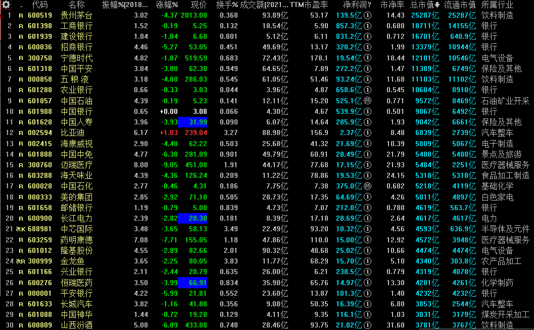This screenshot has height=330, width=534.
Task: Select stock code 601288
Action: [x=40, y=90]
